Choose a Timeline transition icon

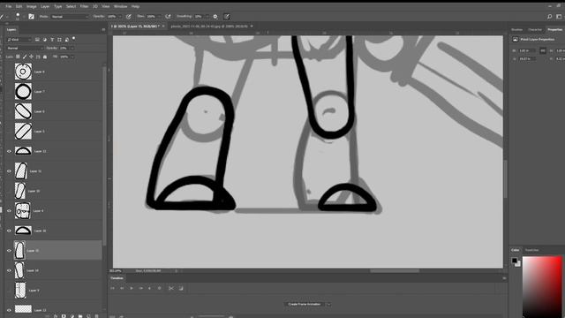[x=181, y=288]
